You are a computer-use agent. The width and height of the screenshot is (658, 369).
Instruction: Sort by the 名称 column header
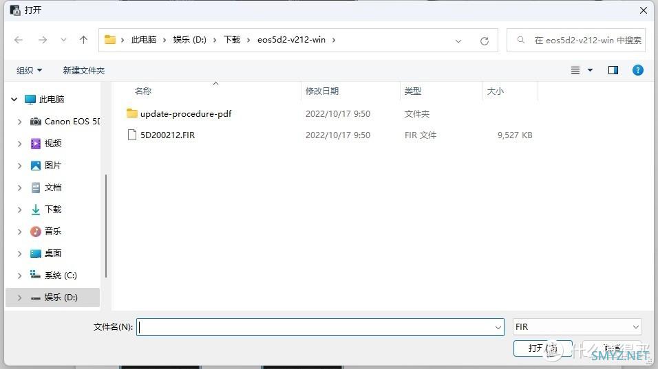(143, 91)
